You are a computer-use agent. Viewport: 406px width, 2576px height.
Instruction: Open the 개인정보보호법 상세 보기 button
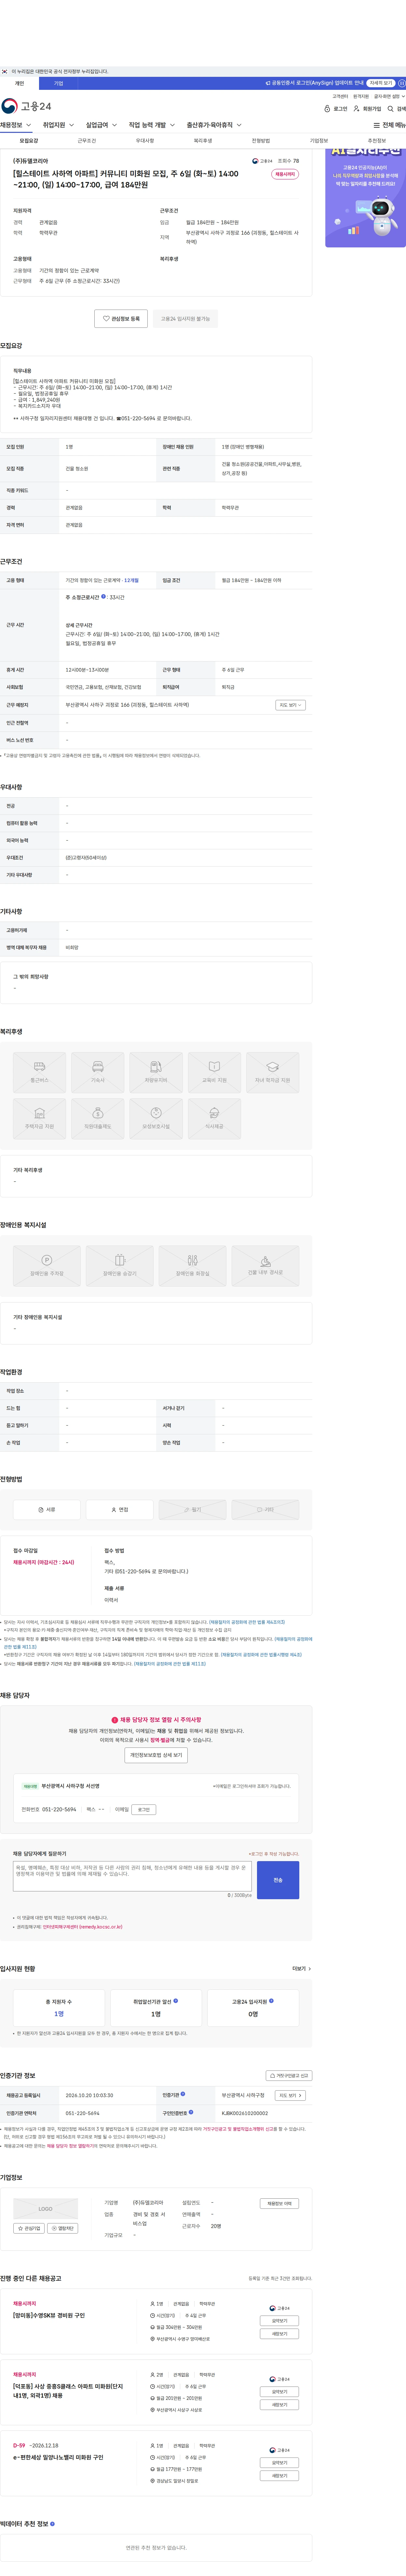tap(156, 1755)
